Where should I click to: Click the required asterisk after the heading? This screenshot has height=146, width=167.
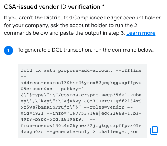click(x=103, y=6)
